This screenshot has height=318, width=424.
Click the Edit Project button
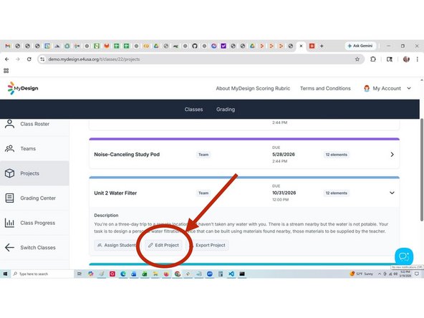point(163,245)
